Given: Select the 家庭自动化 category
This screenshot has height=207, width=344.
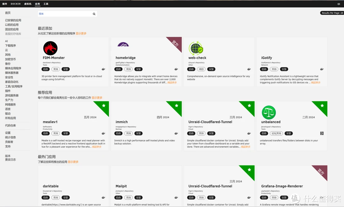Looking at the screenshot, I should click(x=12, y=82).
